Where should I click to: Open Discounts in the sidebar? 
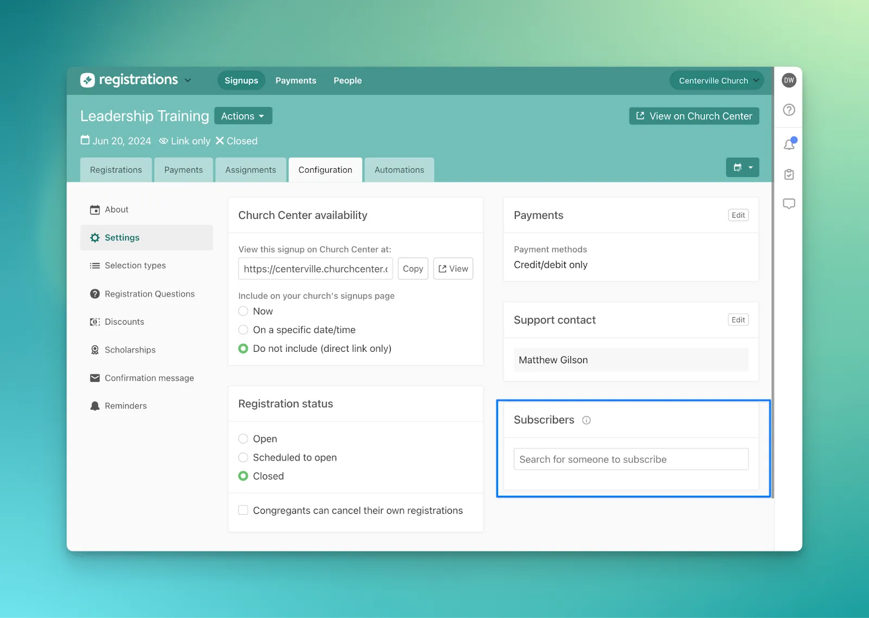(x=124, y=322)
